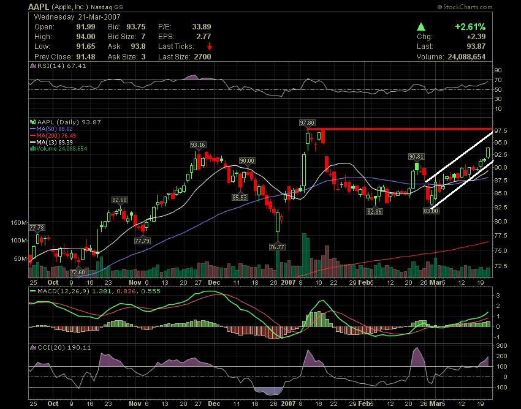This screenshot has width=521, height=409.
Task: Click the red MA(200) legend line marker
Action: tap(32, 136)
